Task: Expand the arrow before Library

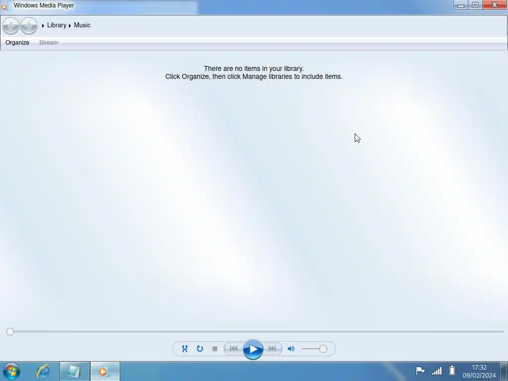Action: click(43, 26)
